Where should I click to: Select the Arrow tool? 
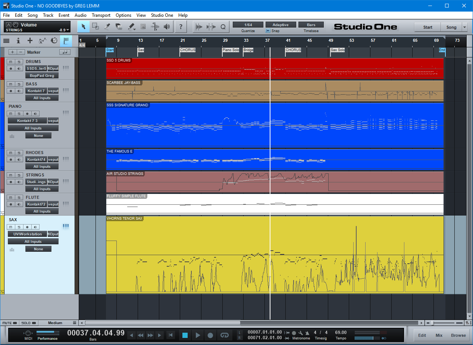pos(84,26)
